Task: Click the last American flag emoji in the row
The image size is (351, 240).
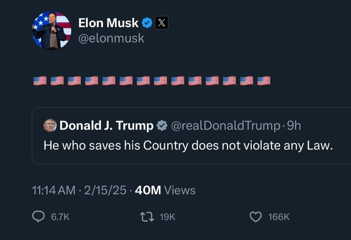Action: (x=264, y=81)
